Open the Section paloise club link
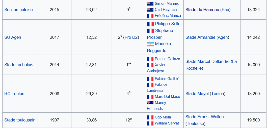This screenshot has height=128, width=267. [18, 10]
